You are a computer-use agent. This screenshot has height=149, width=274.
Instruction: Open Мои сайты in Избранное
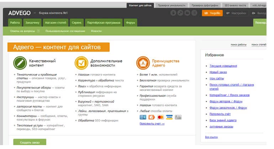(217, 79)
